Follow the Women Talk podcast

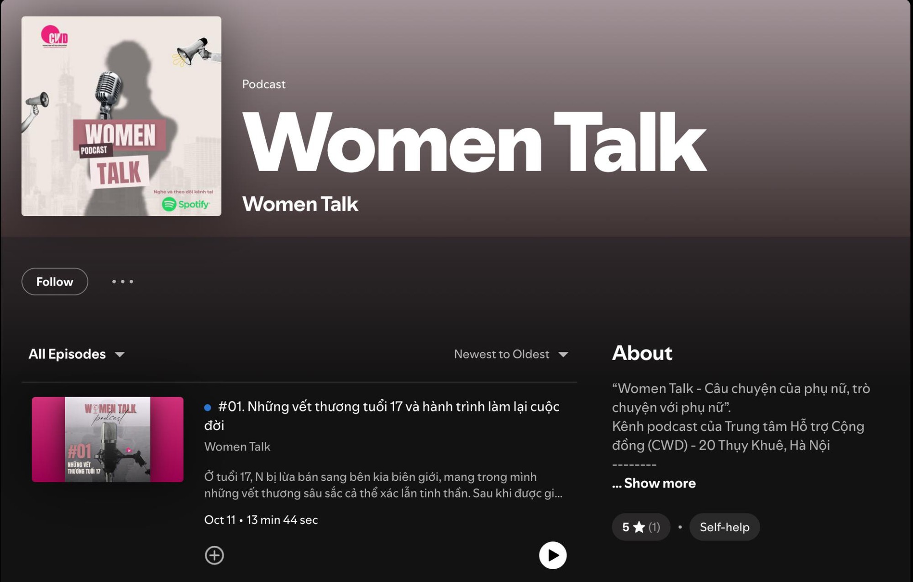click(x=55, y=282)
